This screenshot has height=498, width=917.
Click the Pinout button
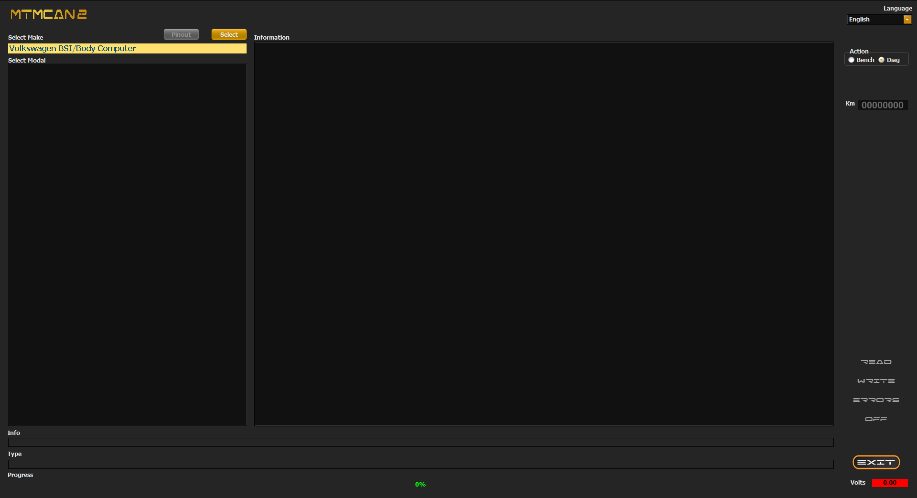click(x=181, y=34)
